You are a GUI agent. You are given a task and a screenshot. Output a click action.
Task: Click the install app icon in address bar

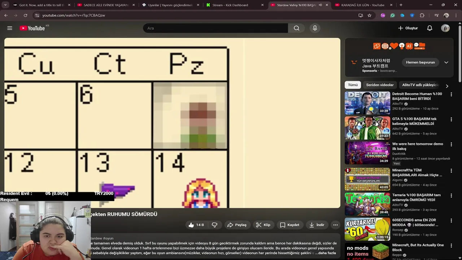[x=361, y=15]
